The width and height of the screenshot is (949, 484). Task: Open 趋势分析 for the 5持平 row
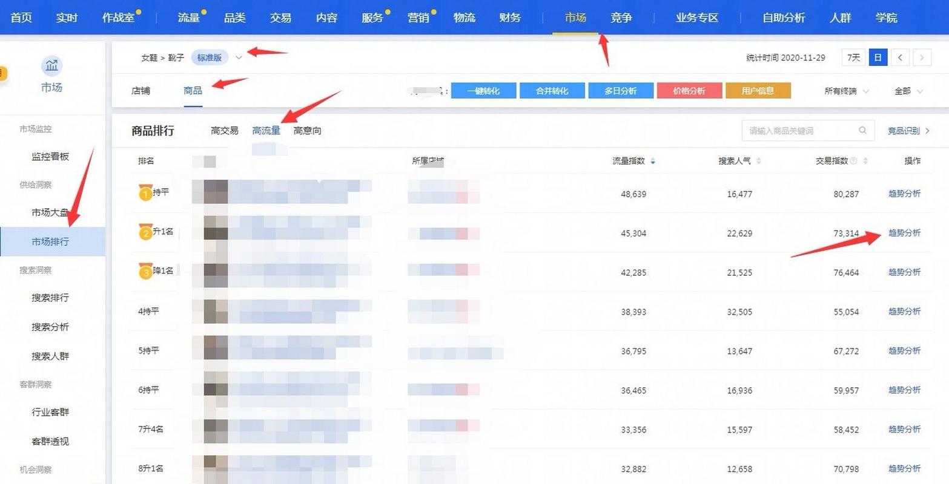coord(904,351)
